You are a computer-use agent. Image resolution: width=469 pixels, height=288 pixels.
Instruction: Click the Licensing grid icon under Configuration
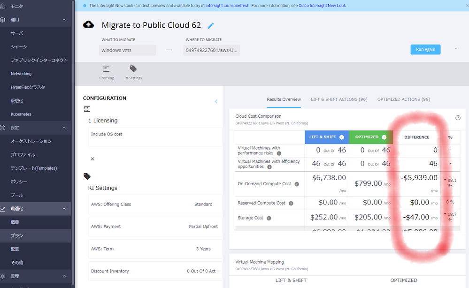(x=87, y=109)
